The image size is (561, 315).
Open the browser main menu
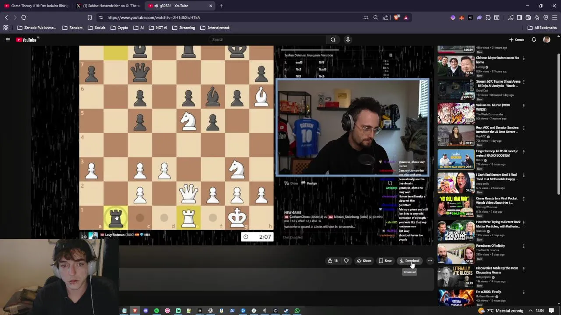554,17
